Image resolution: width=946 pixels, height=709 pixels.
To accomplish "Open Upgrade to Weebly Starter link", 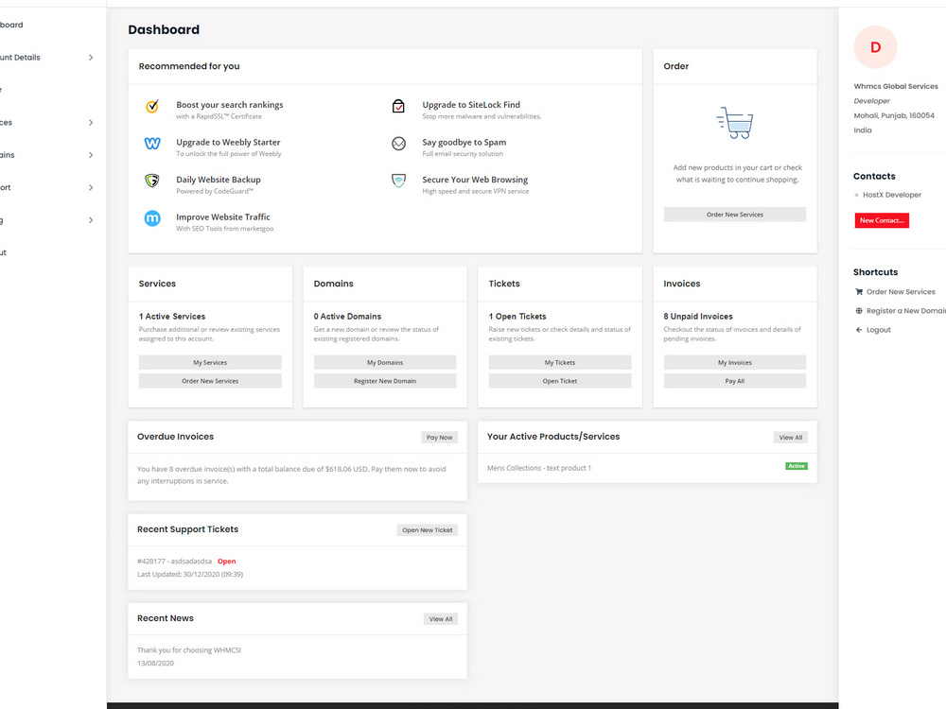I will coord(228,143).
